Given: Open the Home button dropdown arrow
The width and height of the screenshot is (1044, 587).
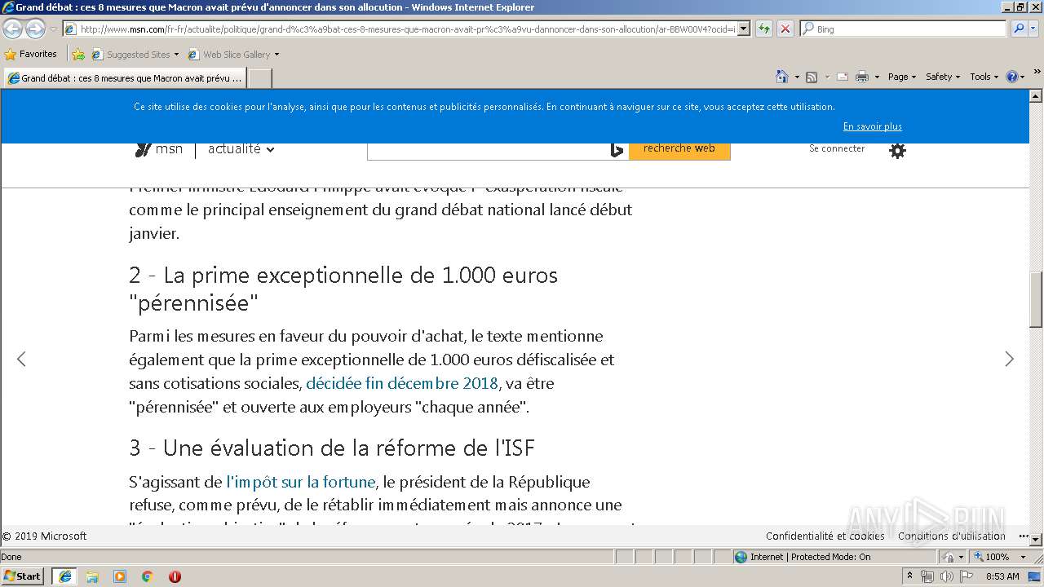Looking at the screenshot, I should coord(796,77).
